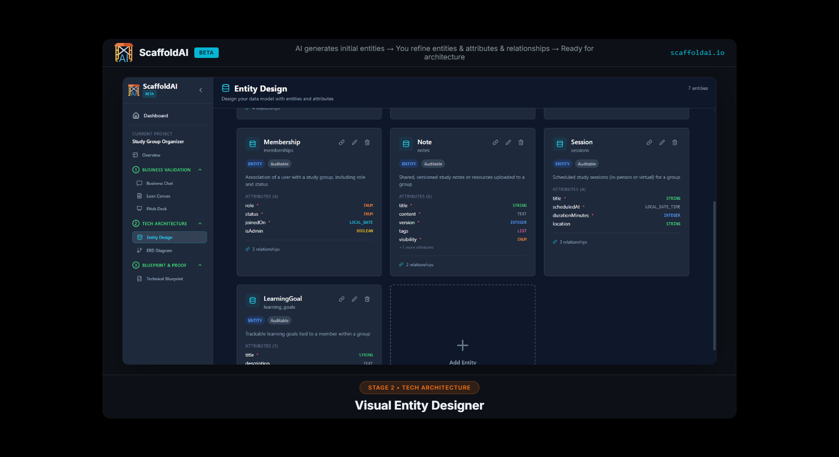Select the Entity Design database icon in sidebar
839x457 pixels.
[x=140, y=237]
